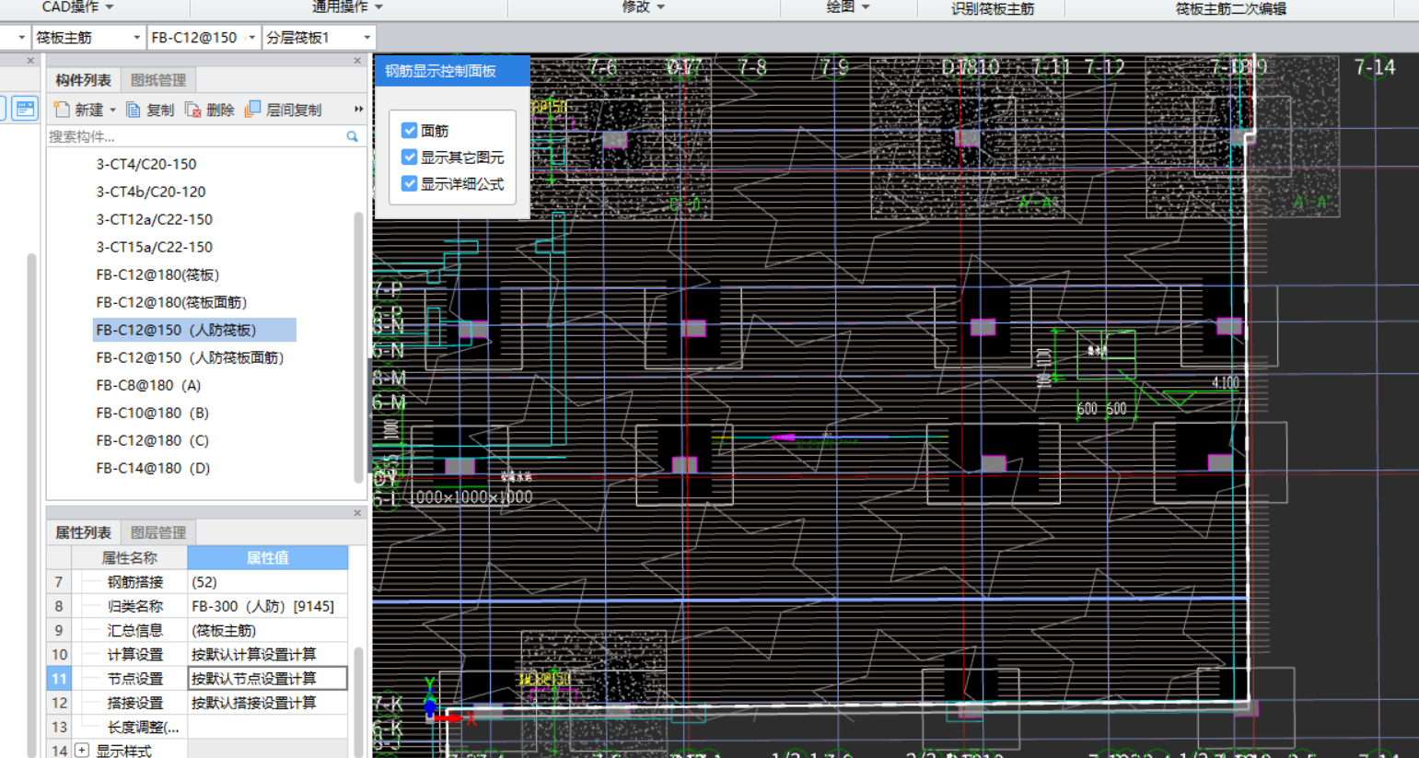Viewport: 1419px width, 758px height.
Task: Select component 3-CT4b/C20-120
Action: [x=151, y=192]
